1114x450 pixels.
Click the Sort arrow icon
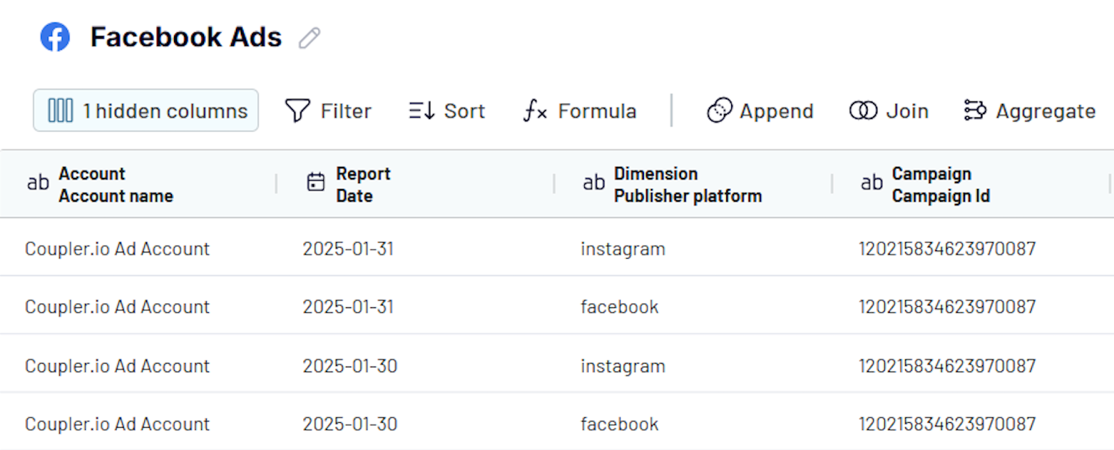pyautogui.click(x=421, y=111)
